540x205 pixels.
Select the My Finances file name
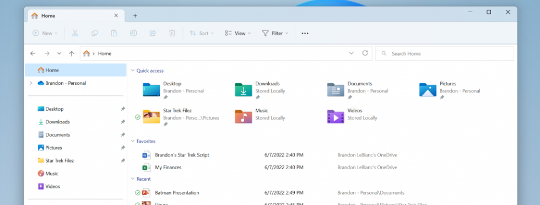click(x=168, y=168)
